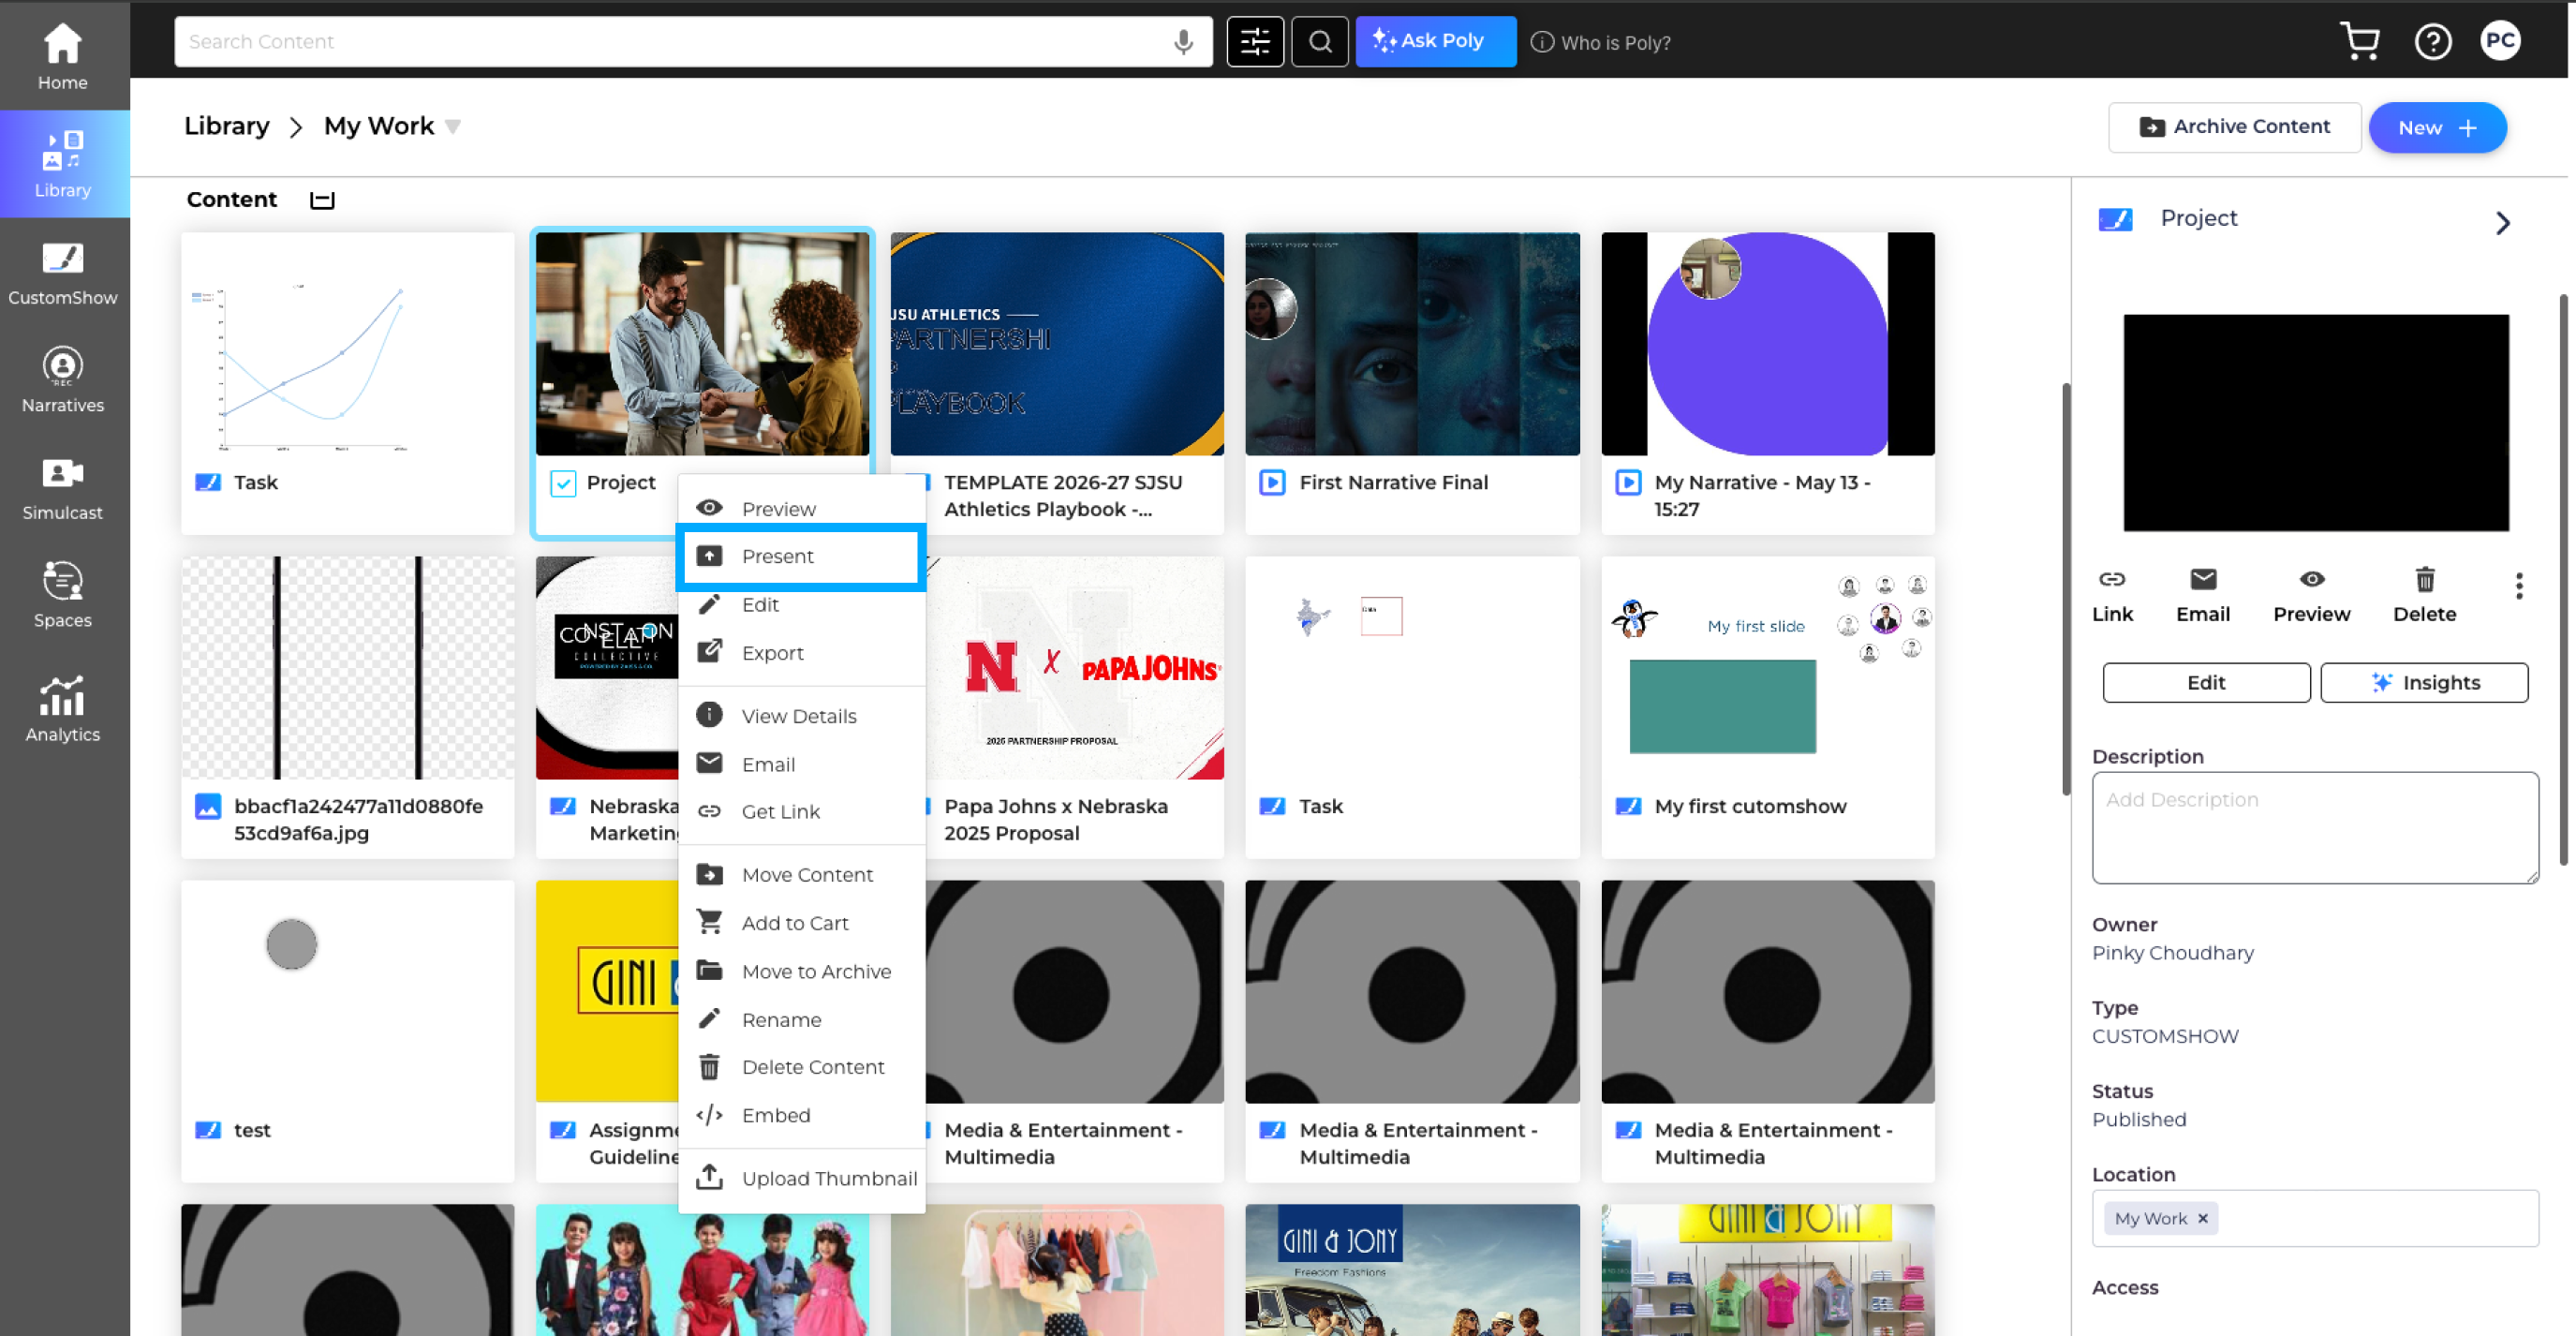Open the search filter settings icon

[x=1254, y=41]
